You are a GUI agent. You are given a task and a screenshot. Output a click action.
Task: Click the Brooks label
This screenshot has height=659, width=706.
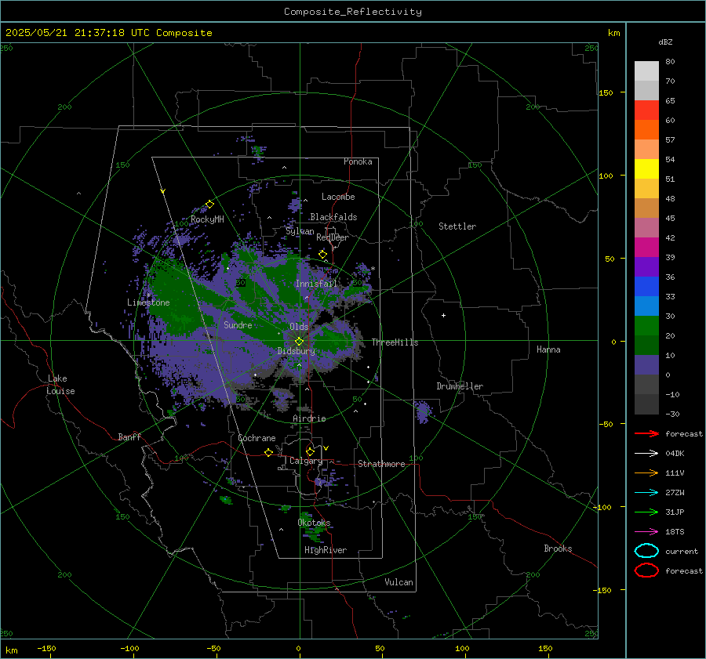pyautogui.click(x=558, y=549)
